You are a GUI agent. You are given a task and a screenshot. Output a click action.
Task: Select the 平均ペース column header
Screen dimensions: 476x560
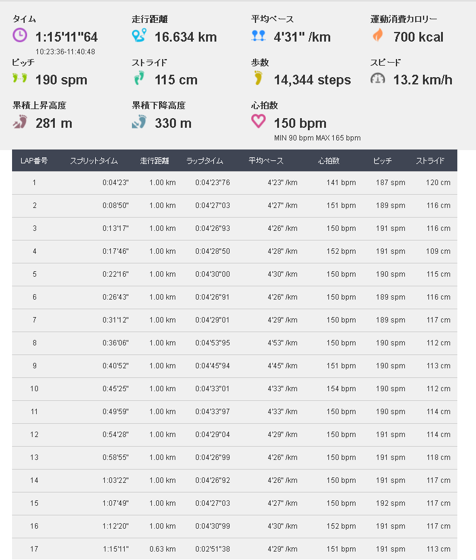tap(266, 161)
